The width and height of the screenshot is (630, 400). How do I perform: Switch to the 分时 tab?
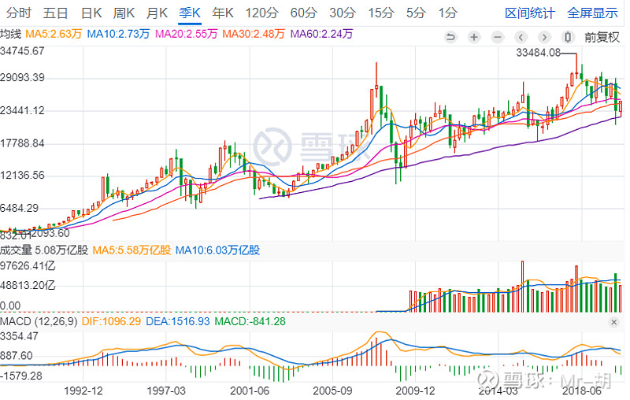coord(19,13)
